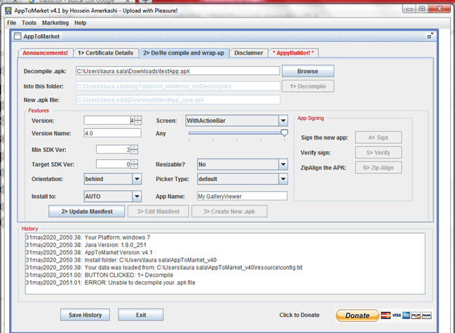Expand the Screen dropdown showing WithActionBar

[x=283, y=121]
